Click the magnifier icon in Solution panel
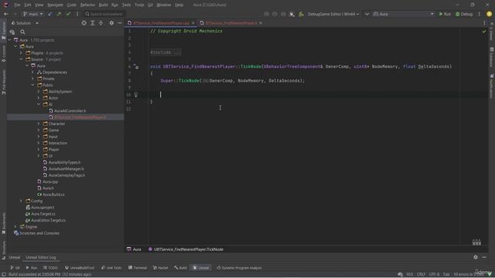The height and width of the screenshot is (278, 495). point(22,32)
